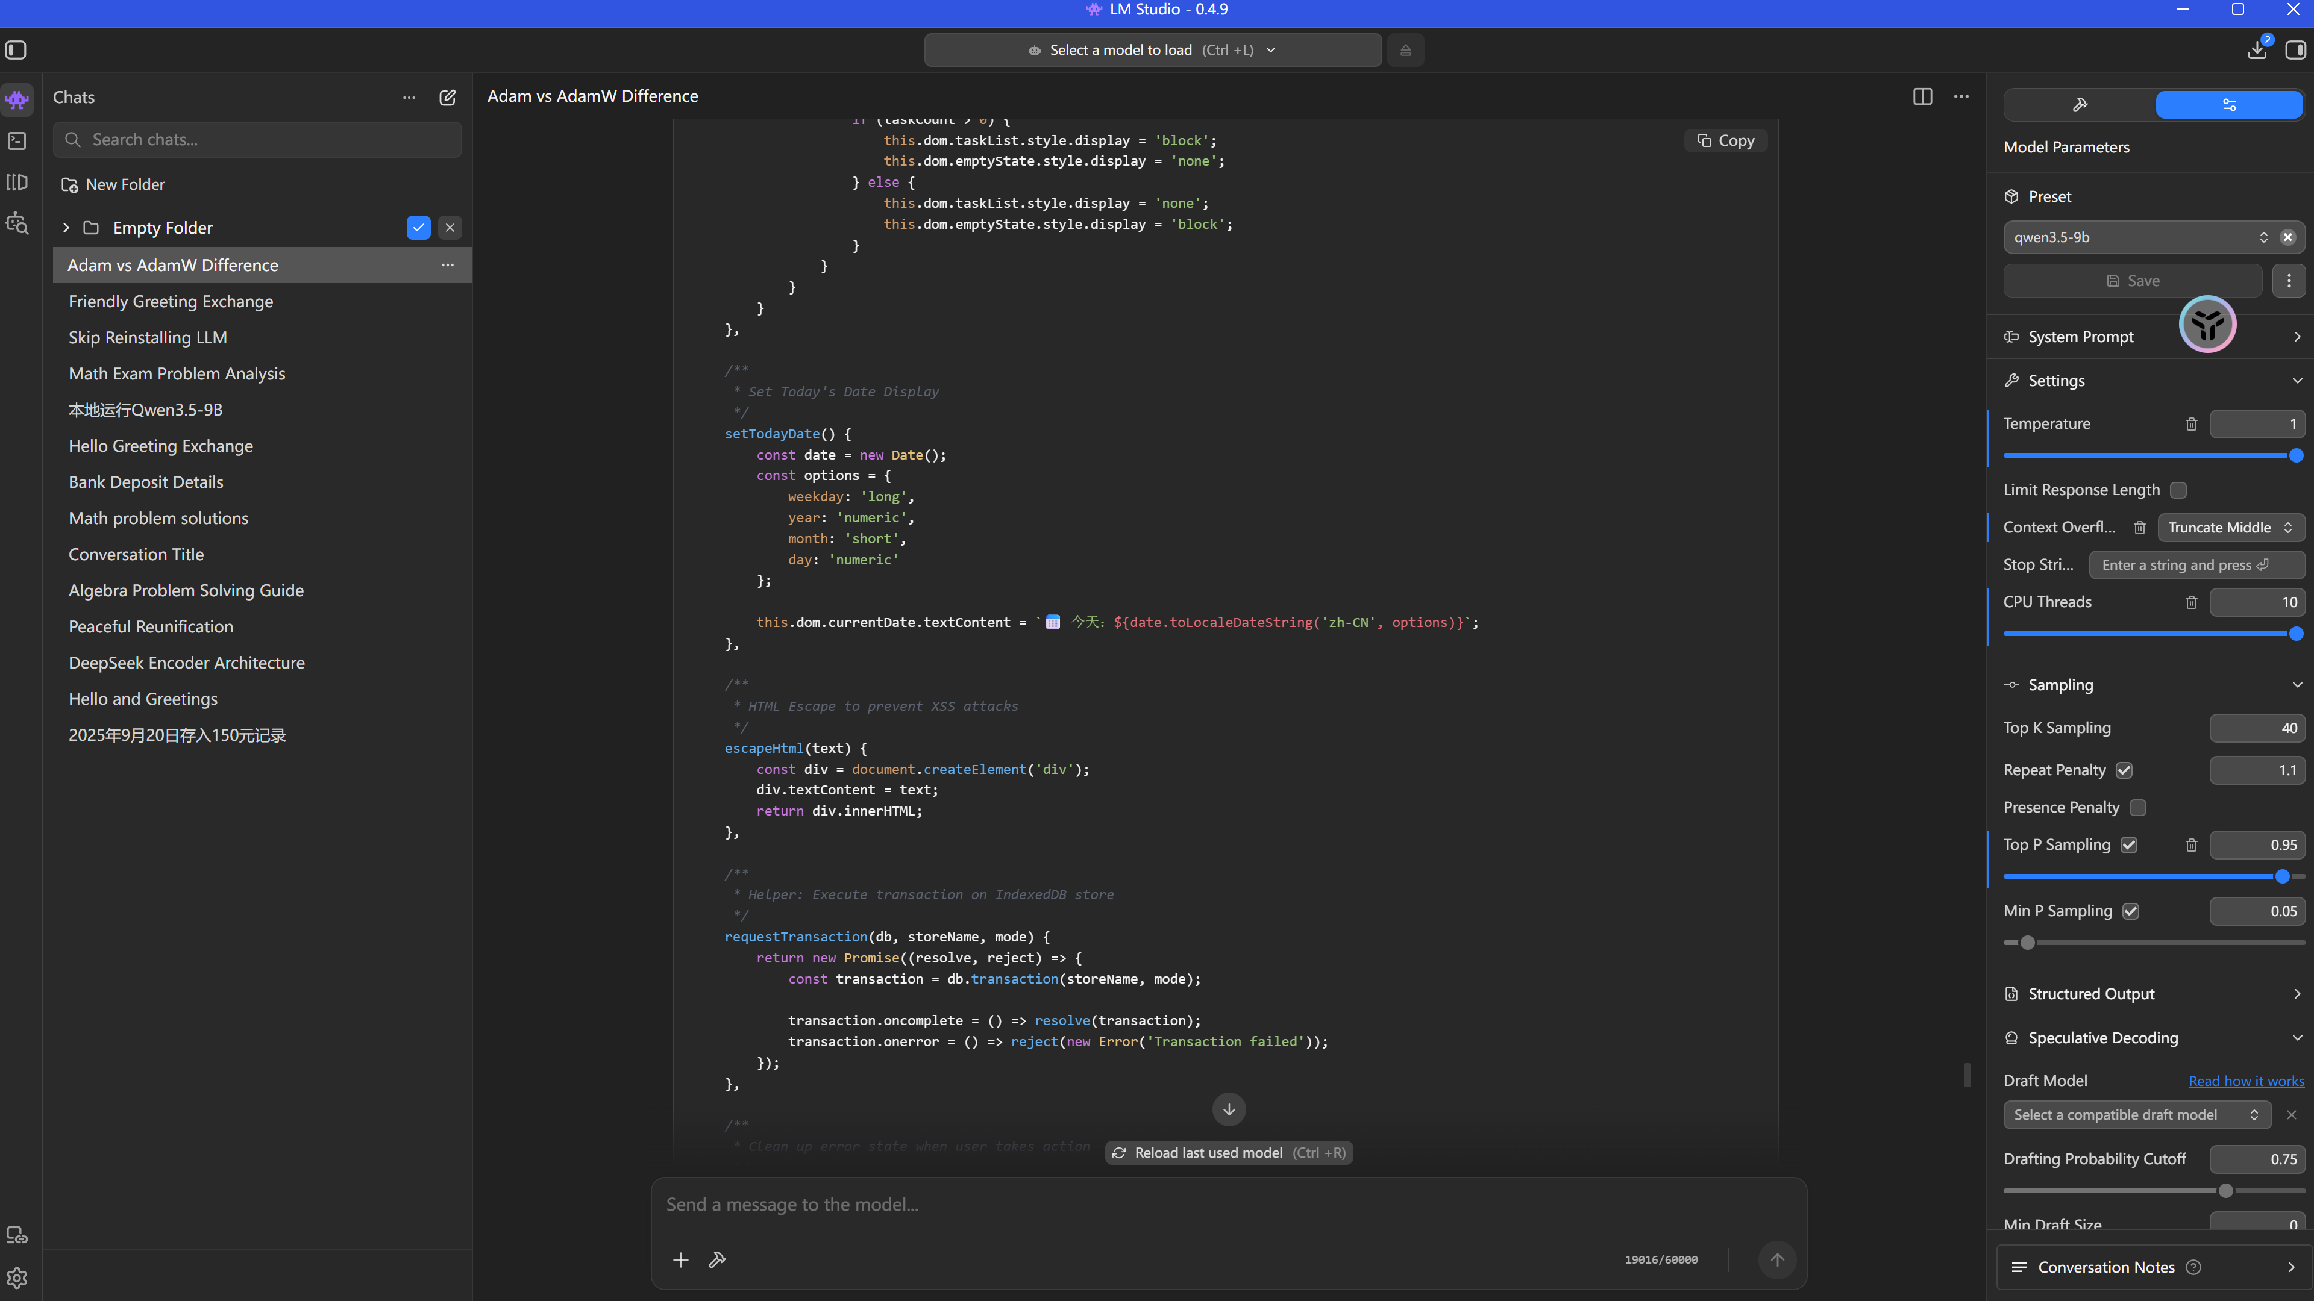
Task: Send the message with arrow button
Action: (1777, 1259)
